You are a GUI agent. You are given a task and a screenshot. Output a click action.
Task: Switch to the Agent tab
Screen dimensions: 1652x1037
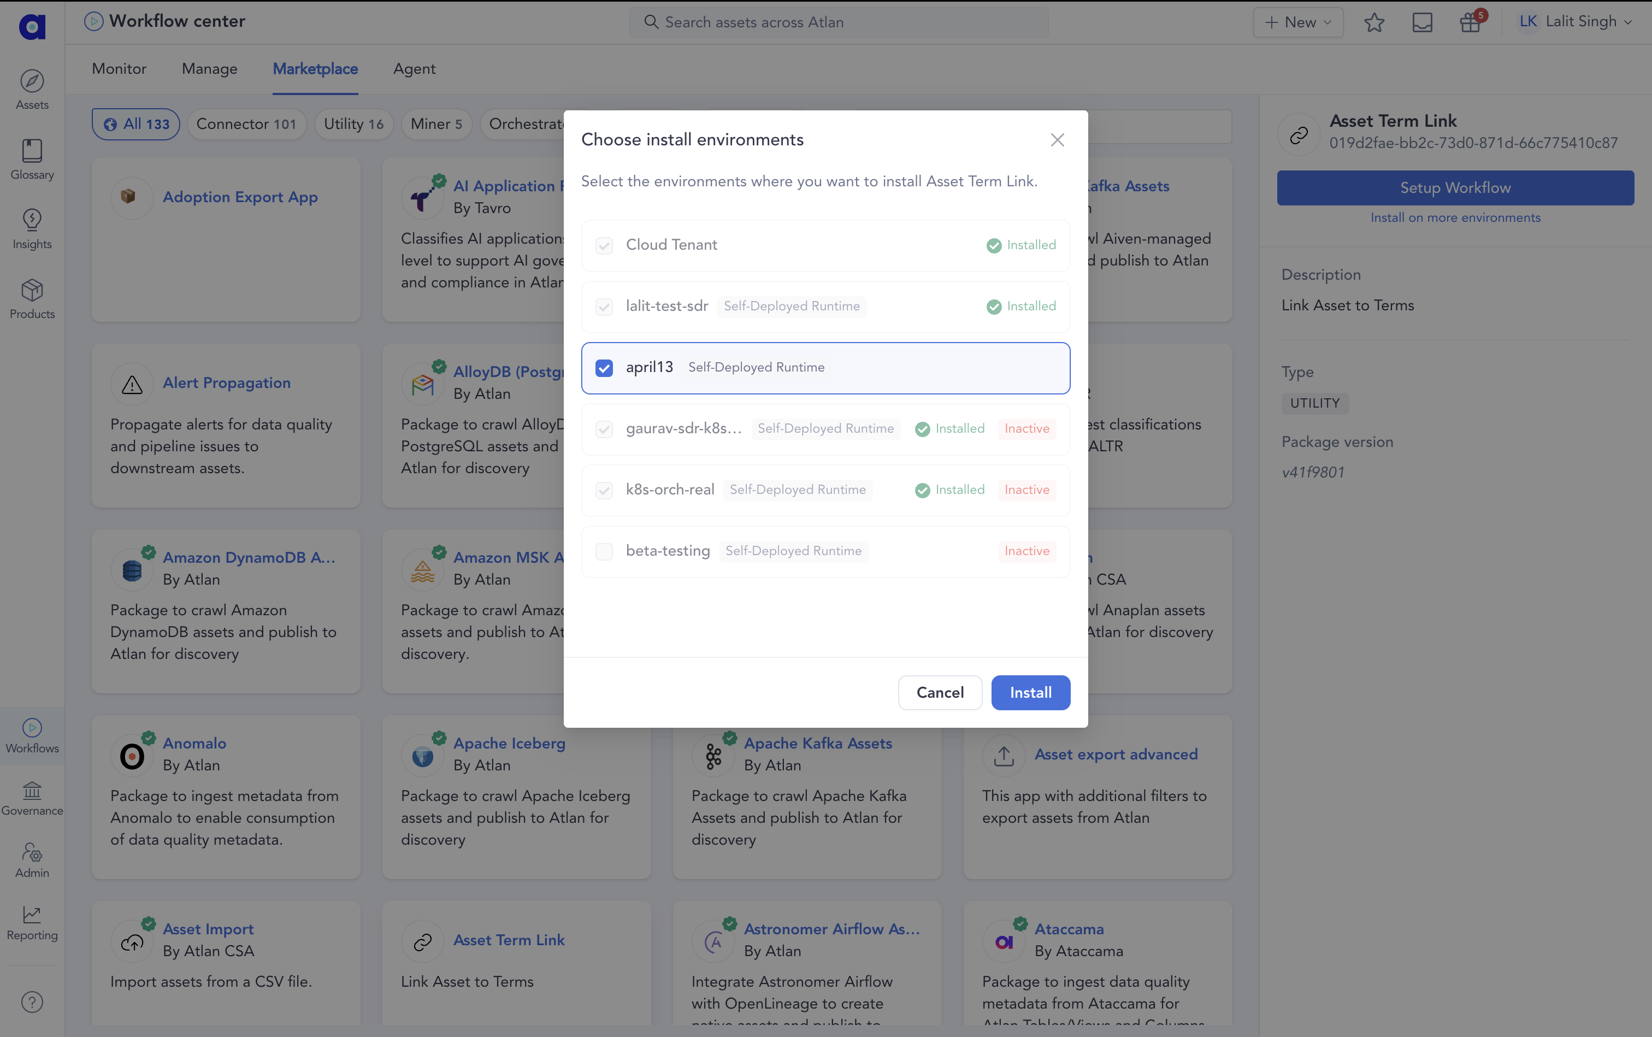click(414, 69)
